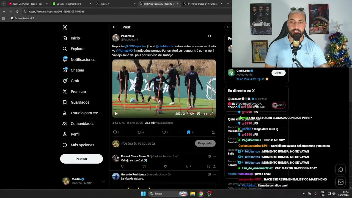Screen dimensions: 352x198
Task: View analytics on Robert Closs Stone reply
Action: 188,166
